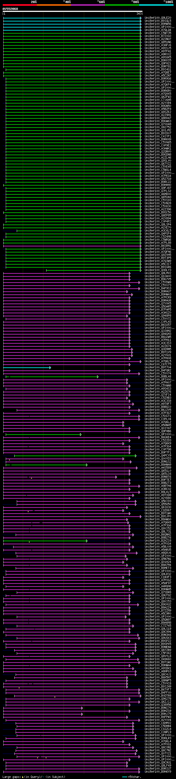Click label UniRef100_Q948P8
The image size is (176, 779).
pos(158,316)
